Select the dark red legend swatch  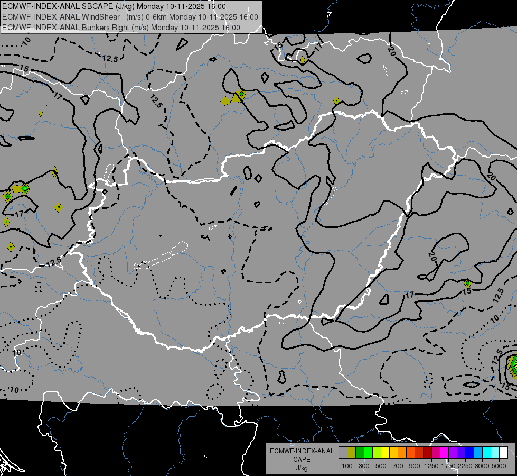click(428, 452)
